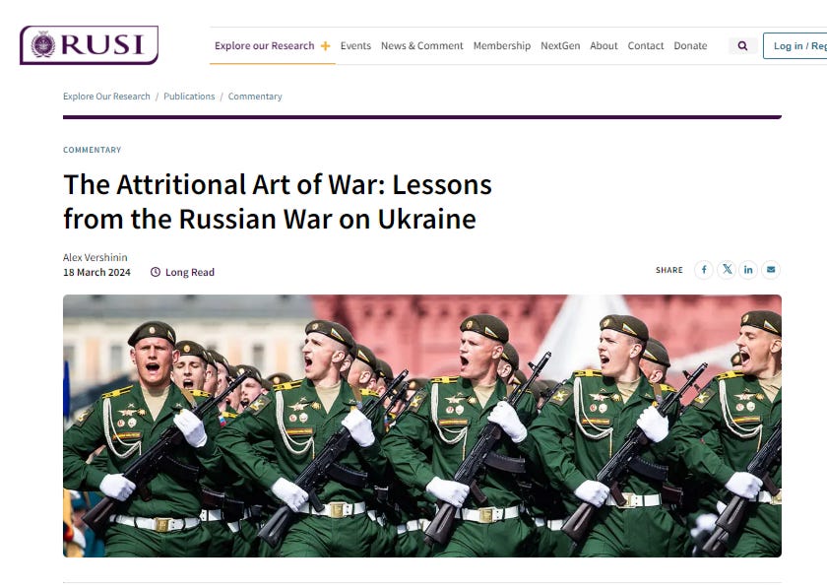Viewport: 827px width, 588px height.
Task: Share article on LinkedIn
Action: pos(748,270)
